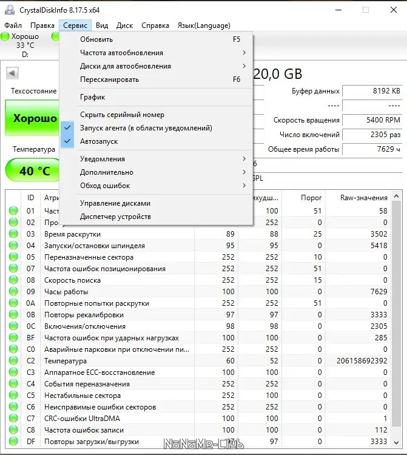
Task: Click the Буфер данных field 8192 KB
Action: coord(372,91)
